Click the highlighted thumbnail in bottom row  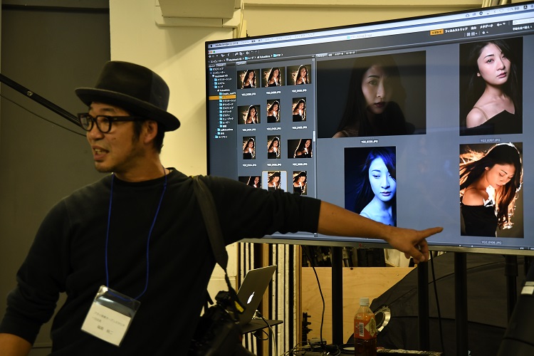click(x=273, y=180)
